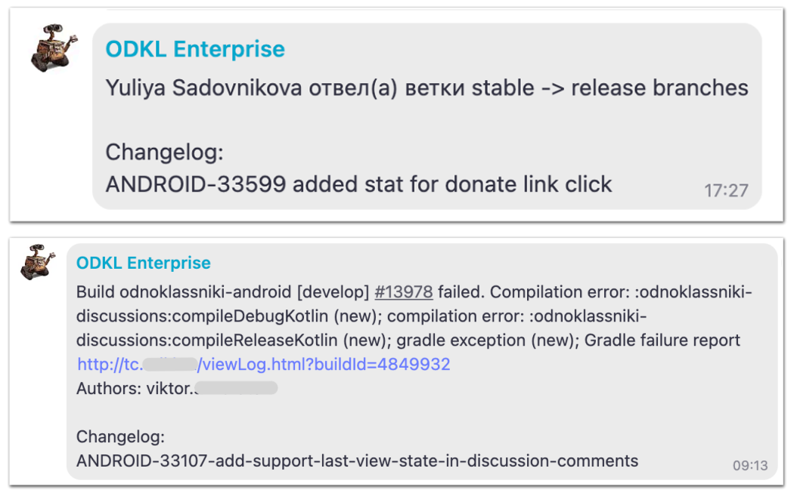
Task: Open ODKL Enterprise sender name in the stable-branches message
Action: (195, 49)
